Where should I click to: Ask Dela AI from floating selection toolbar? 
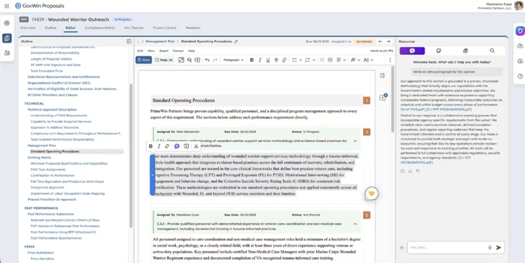point(177,146)
